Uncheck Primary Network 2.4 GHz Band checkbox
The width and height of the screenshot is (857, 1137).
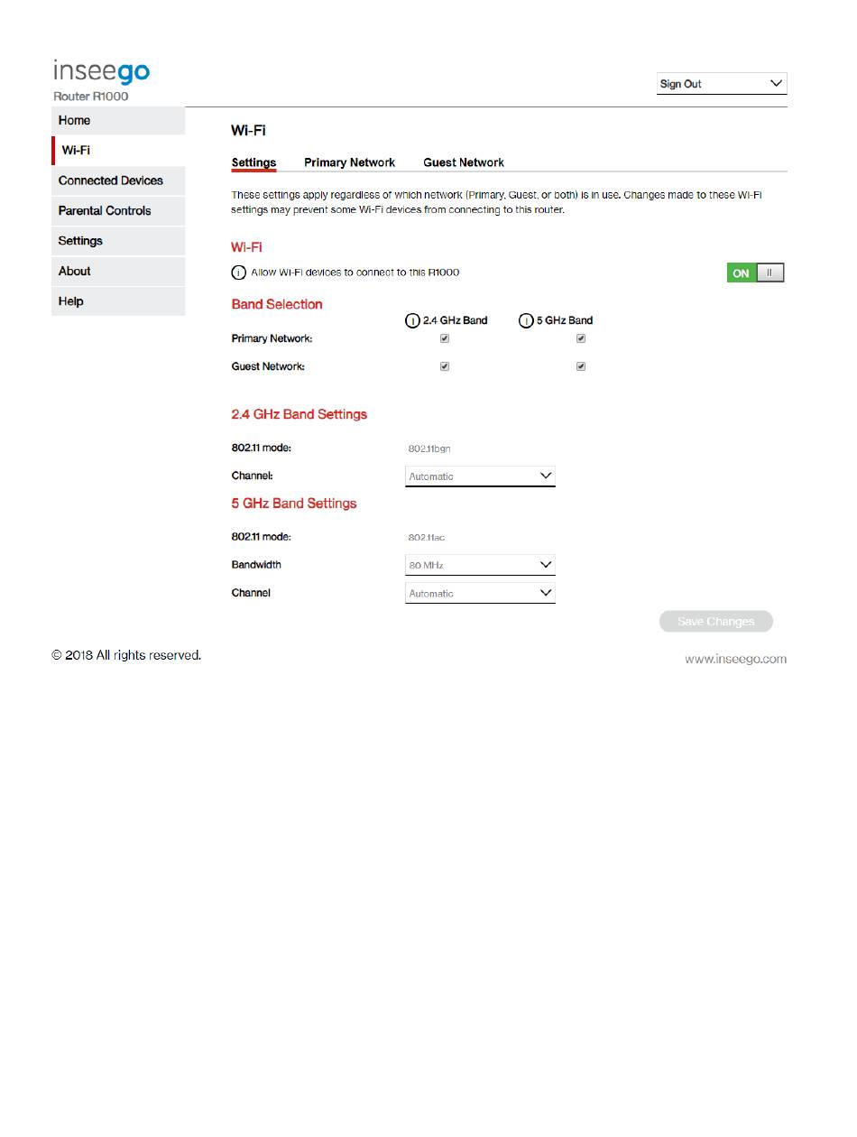pyautogui.click(x=445, y=339)
